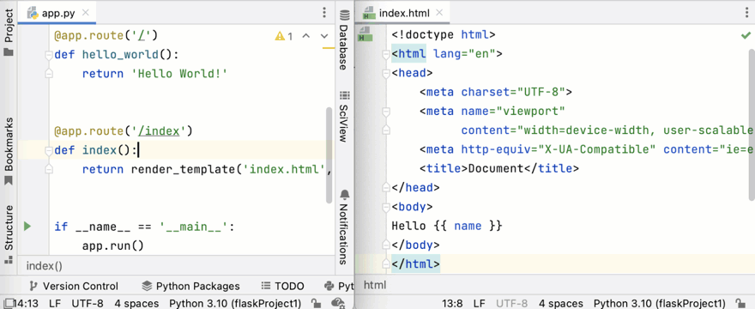This screenshot has width=755, height=309.
Task: Open the Structure tool window
Action: tap(9, 234)
